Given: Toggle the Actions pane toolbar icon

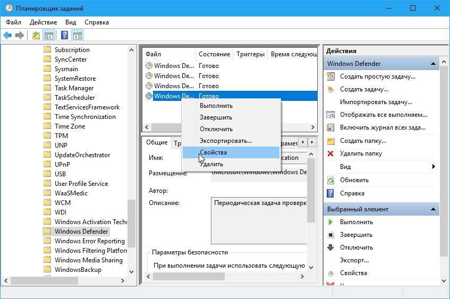Looking at the screenshot, I should [78, 36].
